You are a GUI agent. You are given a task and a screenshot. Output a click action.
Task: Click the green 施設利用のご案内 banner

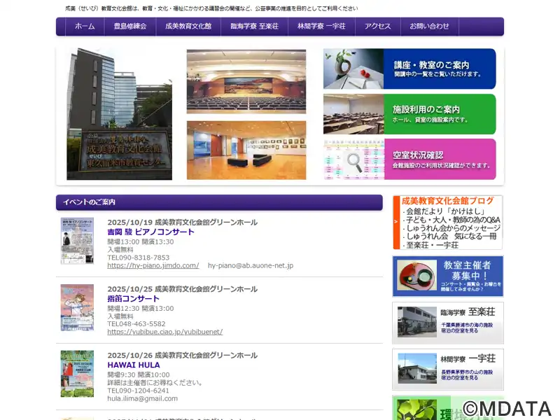409,114
